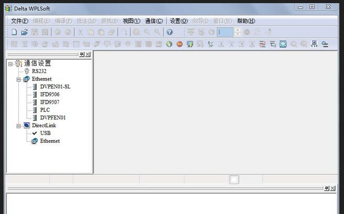Collapse the Ethernet node under 通信设置

pyautogui.click(x=19, y=80)
